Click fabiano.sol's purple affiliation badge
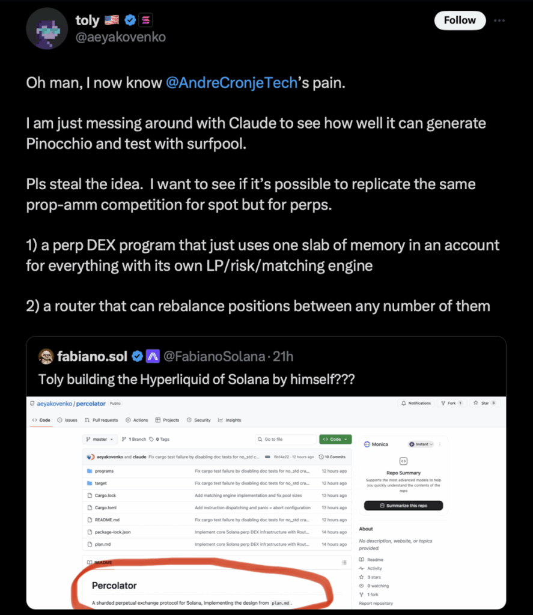Viewport: 533px width, 615px height. coord(153,356)
